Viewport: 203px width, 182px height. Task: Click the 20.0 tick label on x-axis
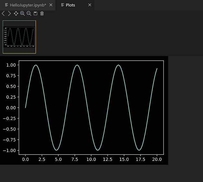point(157,160)
